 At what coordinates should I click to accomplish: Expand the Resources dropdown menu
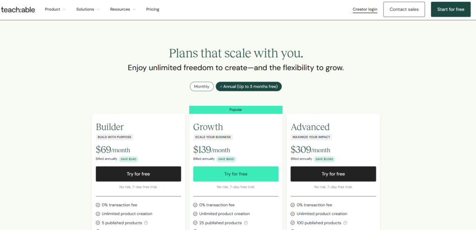coord(123,9)
